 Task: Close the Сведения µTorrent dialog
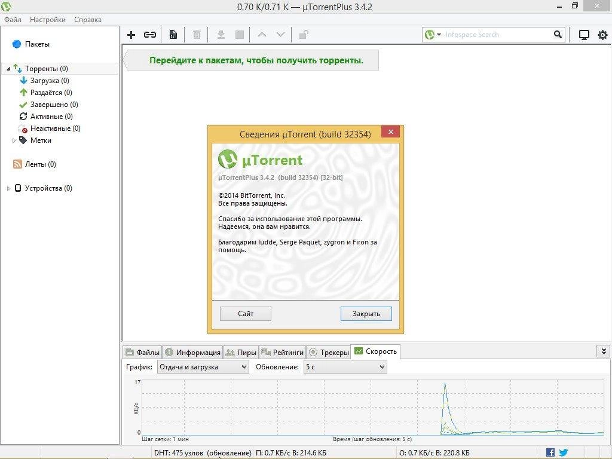pos(390,132)
